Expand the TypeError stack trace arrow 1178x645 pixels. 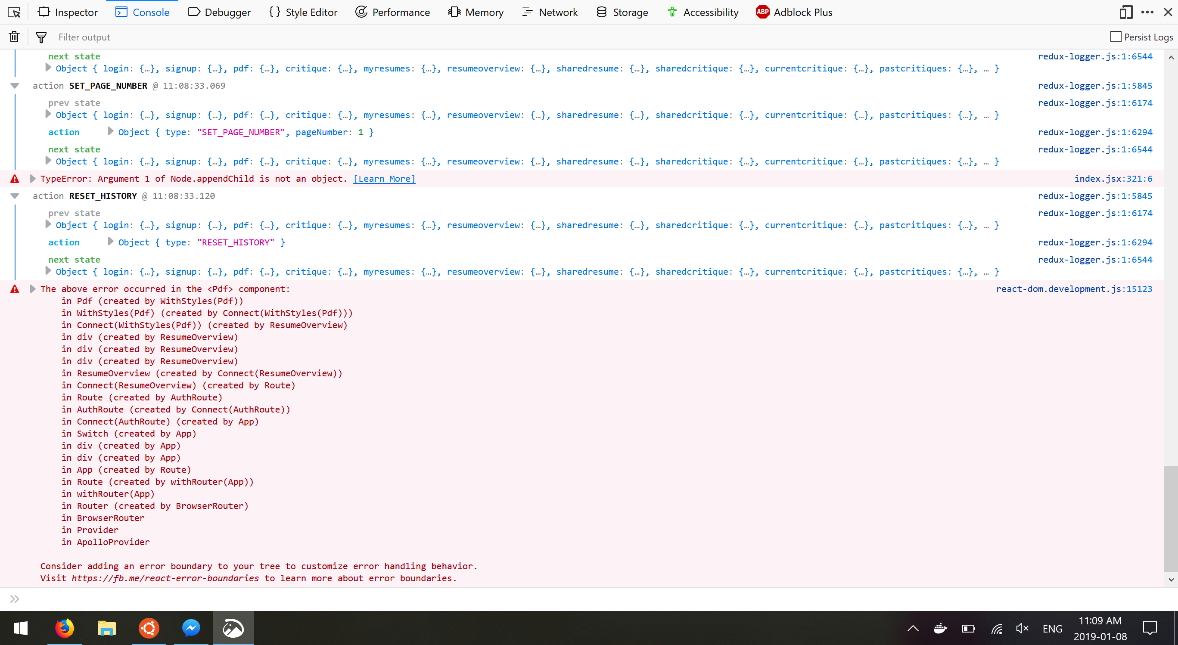[32, 179]
